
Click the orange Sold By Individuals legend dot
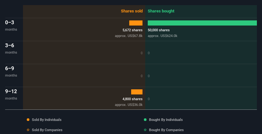pyautogui.click(x=28, y=120)
